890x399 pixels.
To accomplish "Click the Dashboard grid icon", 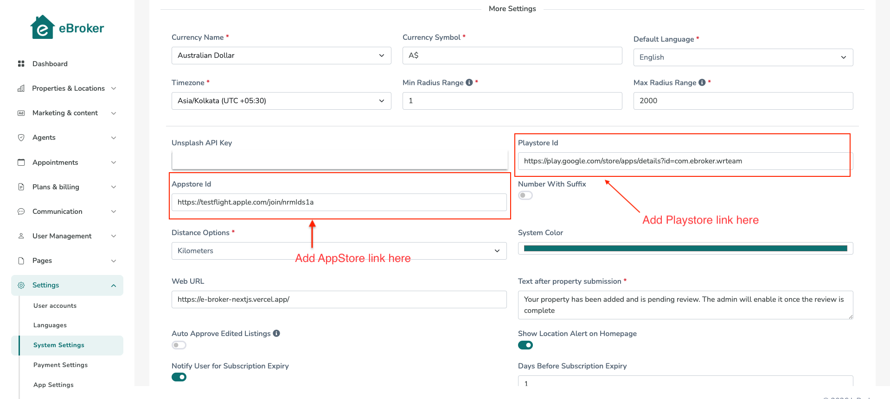I will tap(21, 64).
